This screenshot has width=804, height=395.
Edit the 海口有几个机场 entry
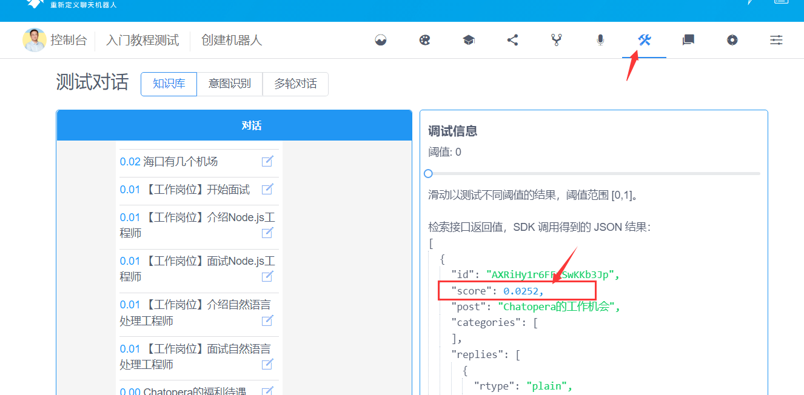tap(267, 161)
